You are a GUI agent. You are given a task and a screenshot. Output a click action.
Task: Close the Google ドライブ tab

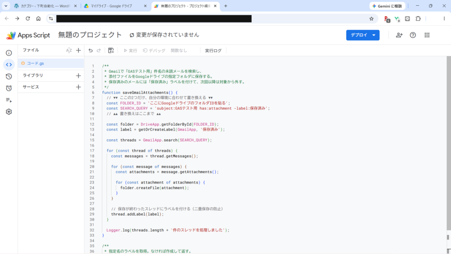click(x=145, y=6)
